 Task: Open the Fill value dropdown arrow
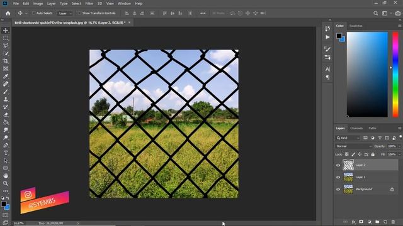[x=399, y=154]
